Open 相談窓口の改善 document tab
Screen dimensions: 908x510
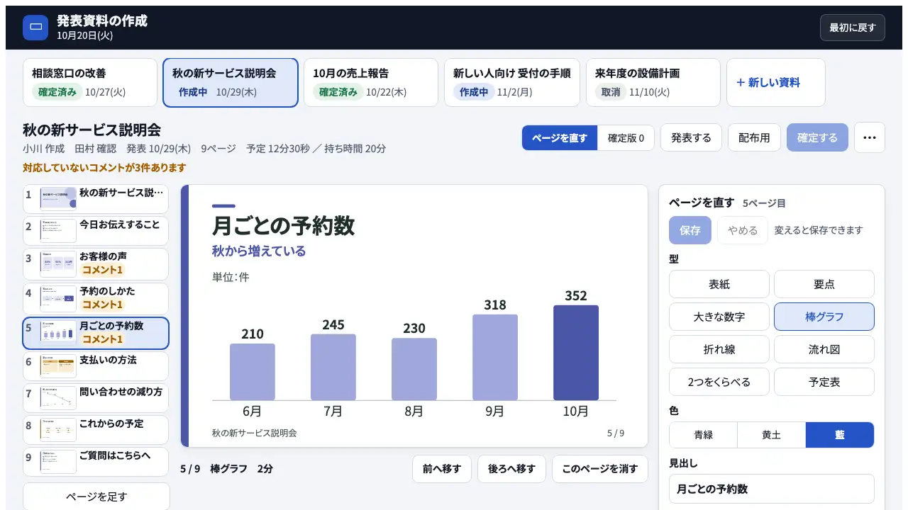(x=90, y=82)
